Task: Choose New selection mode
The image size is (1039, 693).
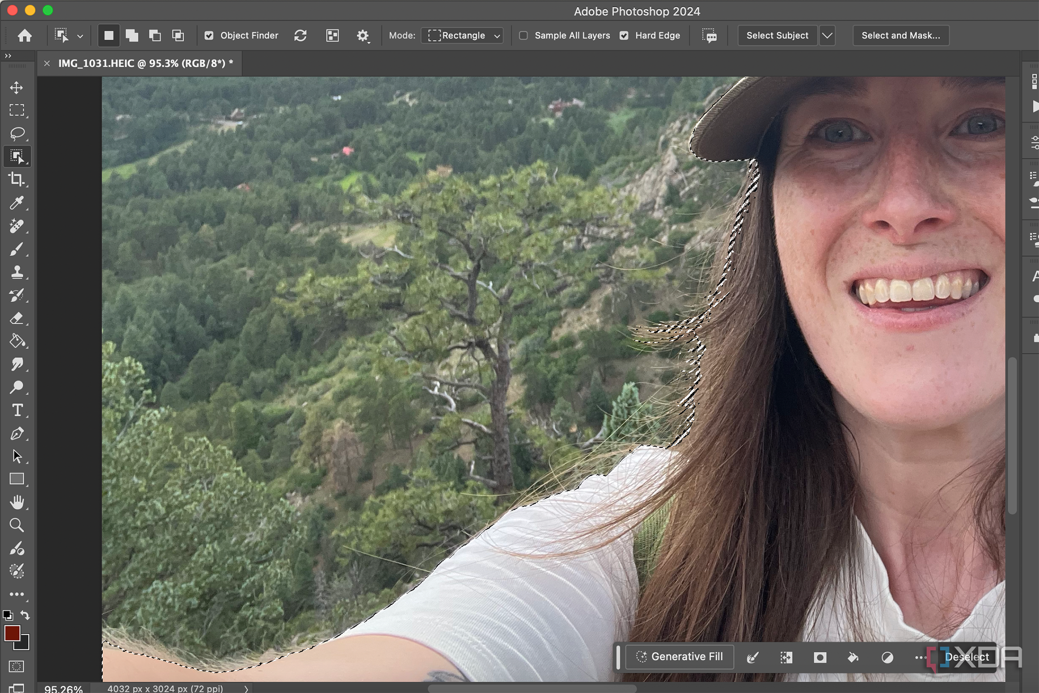Action: tap(109, 36)
